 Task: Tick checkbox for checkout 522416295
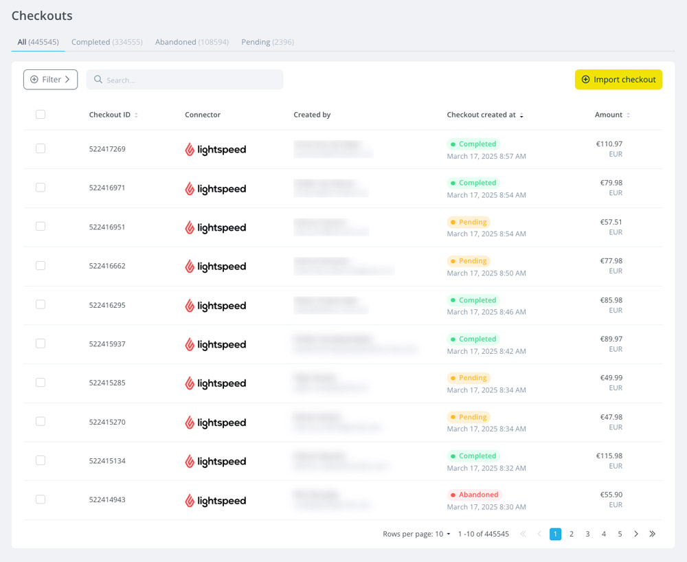[x=41, y=304]
